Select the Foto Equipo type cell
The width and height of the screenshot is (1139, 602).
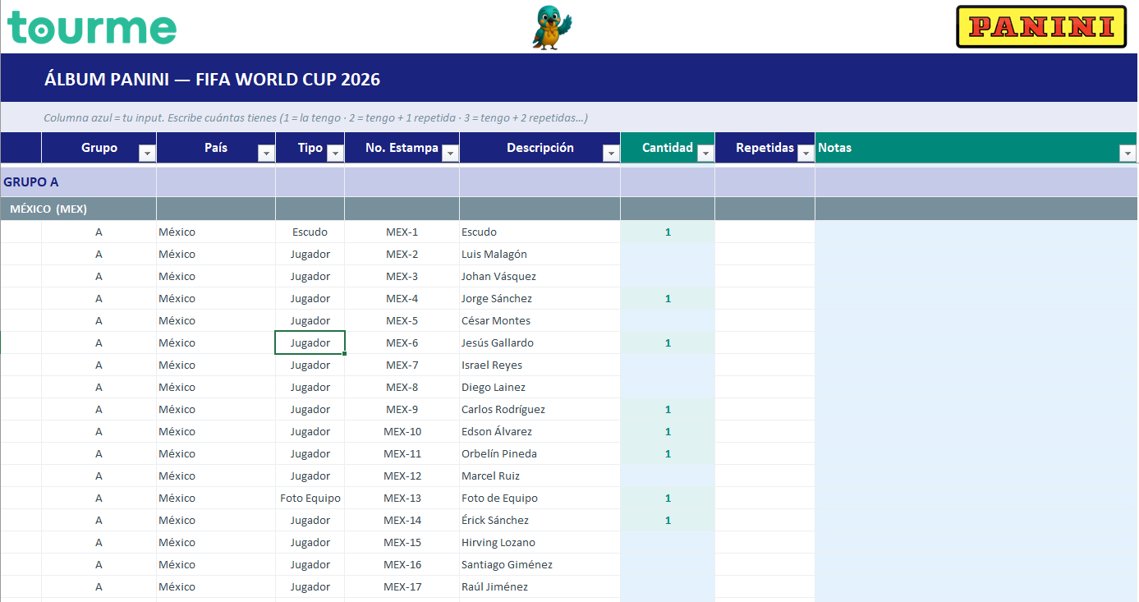tap(310, 499)
